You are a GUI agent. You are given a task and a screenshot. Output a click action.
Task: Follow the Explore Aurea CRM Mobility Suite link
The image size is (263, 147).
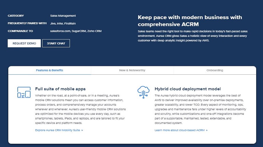[x=59, y=130]
